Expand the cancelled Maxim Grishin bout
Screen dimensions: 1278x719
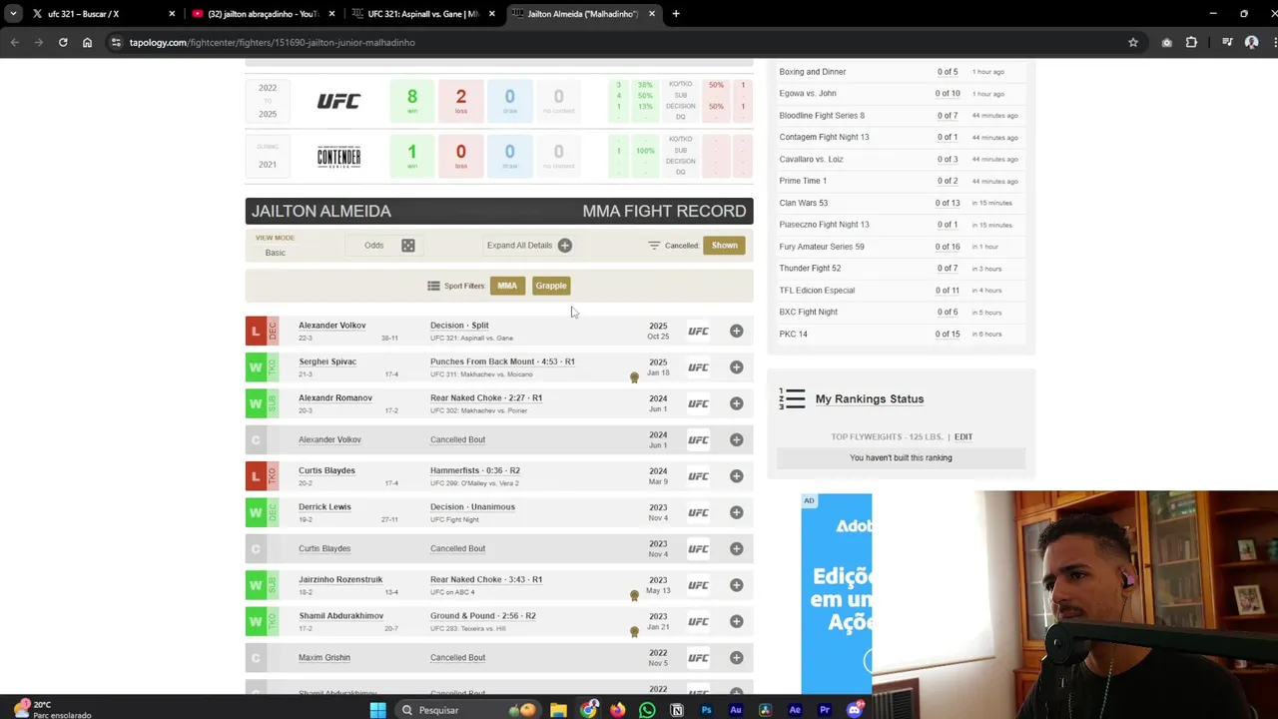(736, 657)
